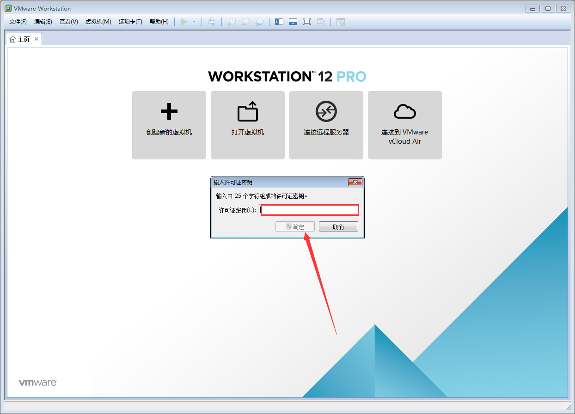Click the 取消 cancel button
Viewport: 575px width, 414px height.
338,226
